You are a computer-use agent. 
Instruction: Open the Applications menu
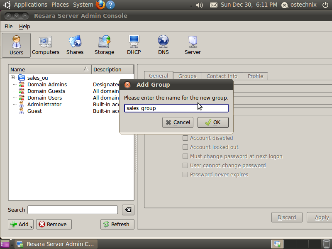coord(31,5)
